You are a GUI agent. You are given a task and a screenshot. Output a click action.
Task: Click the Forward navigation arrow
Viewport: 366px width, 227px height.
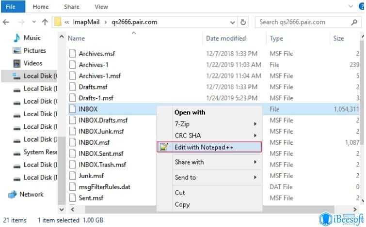21,22
